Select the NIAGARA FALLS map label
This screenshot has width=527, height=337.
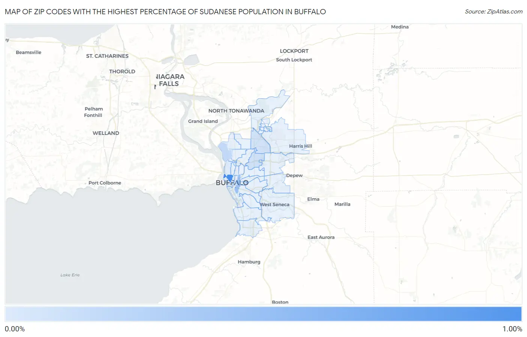(170, 80)
